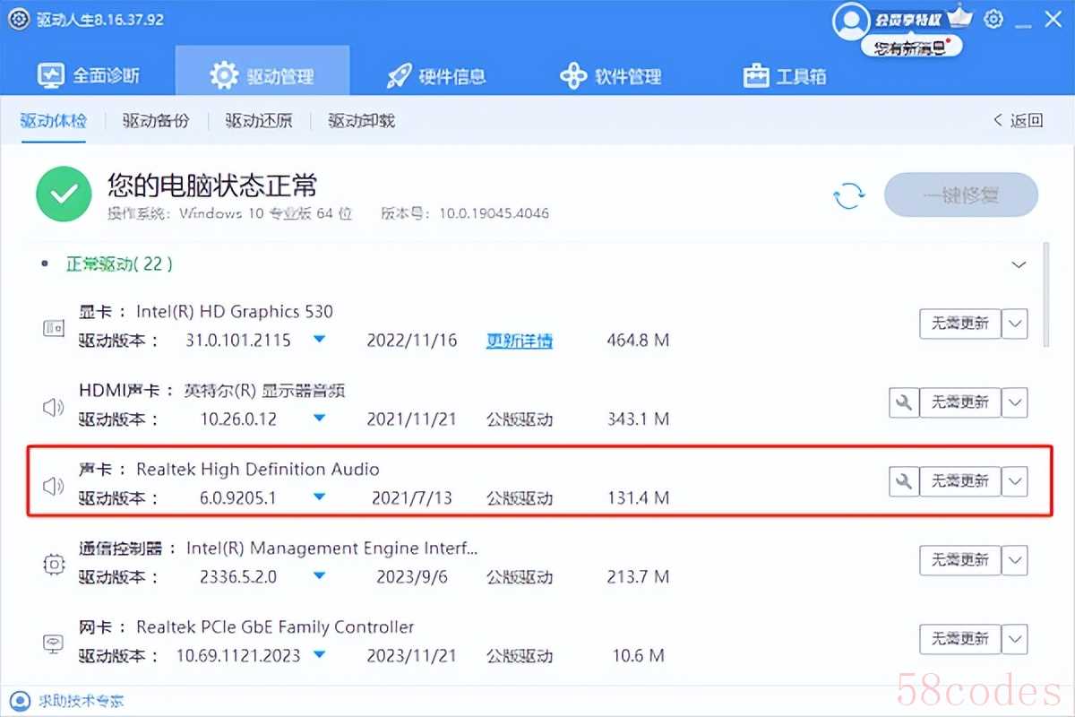Click the chip icon for 通信控制器 row
Screen dimensions: 1075x717
tap(54, 566)
